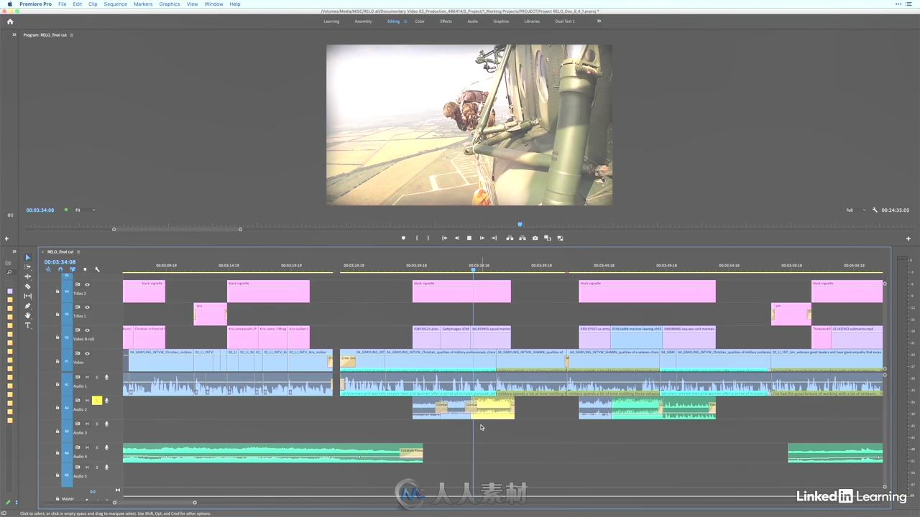
Task: Hide Video B-roll track output
Action: coord(87,330)
